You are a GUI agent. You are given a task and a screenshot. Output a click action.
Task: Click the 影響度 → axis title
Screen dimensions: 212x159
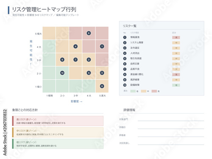click(x=76, y=101)
